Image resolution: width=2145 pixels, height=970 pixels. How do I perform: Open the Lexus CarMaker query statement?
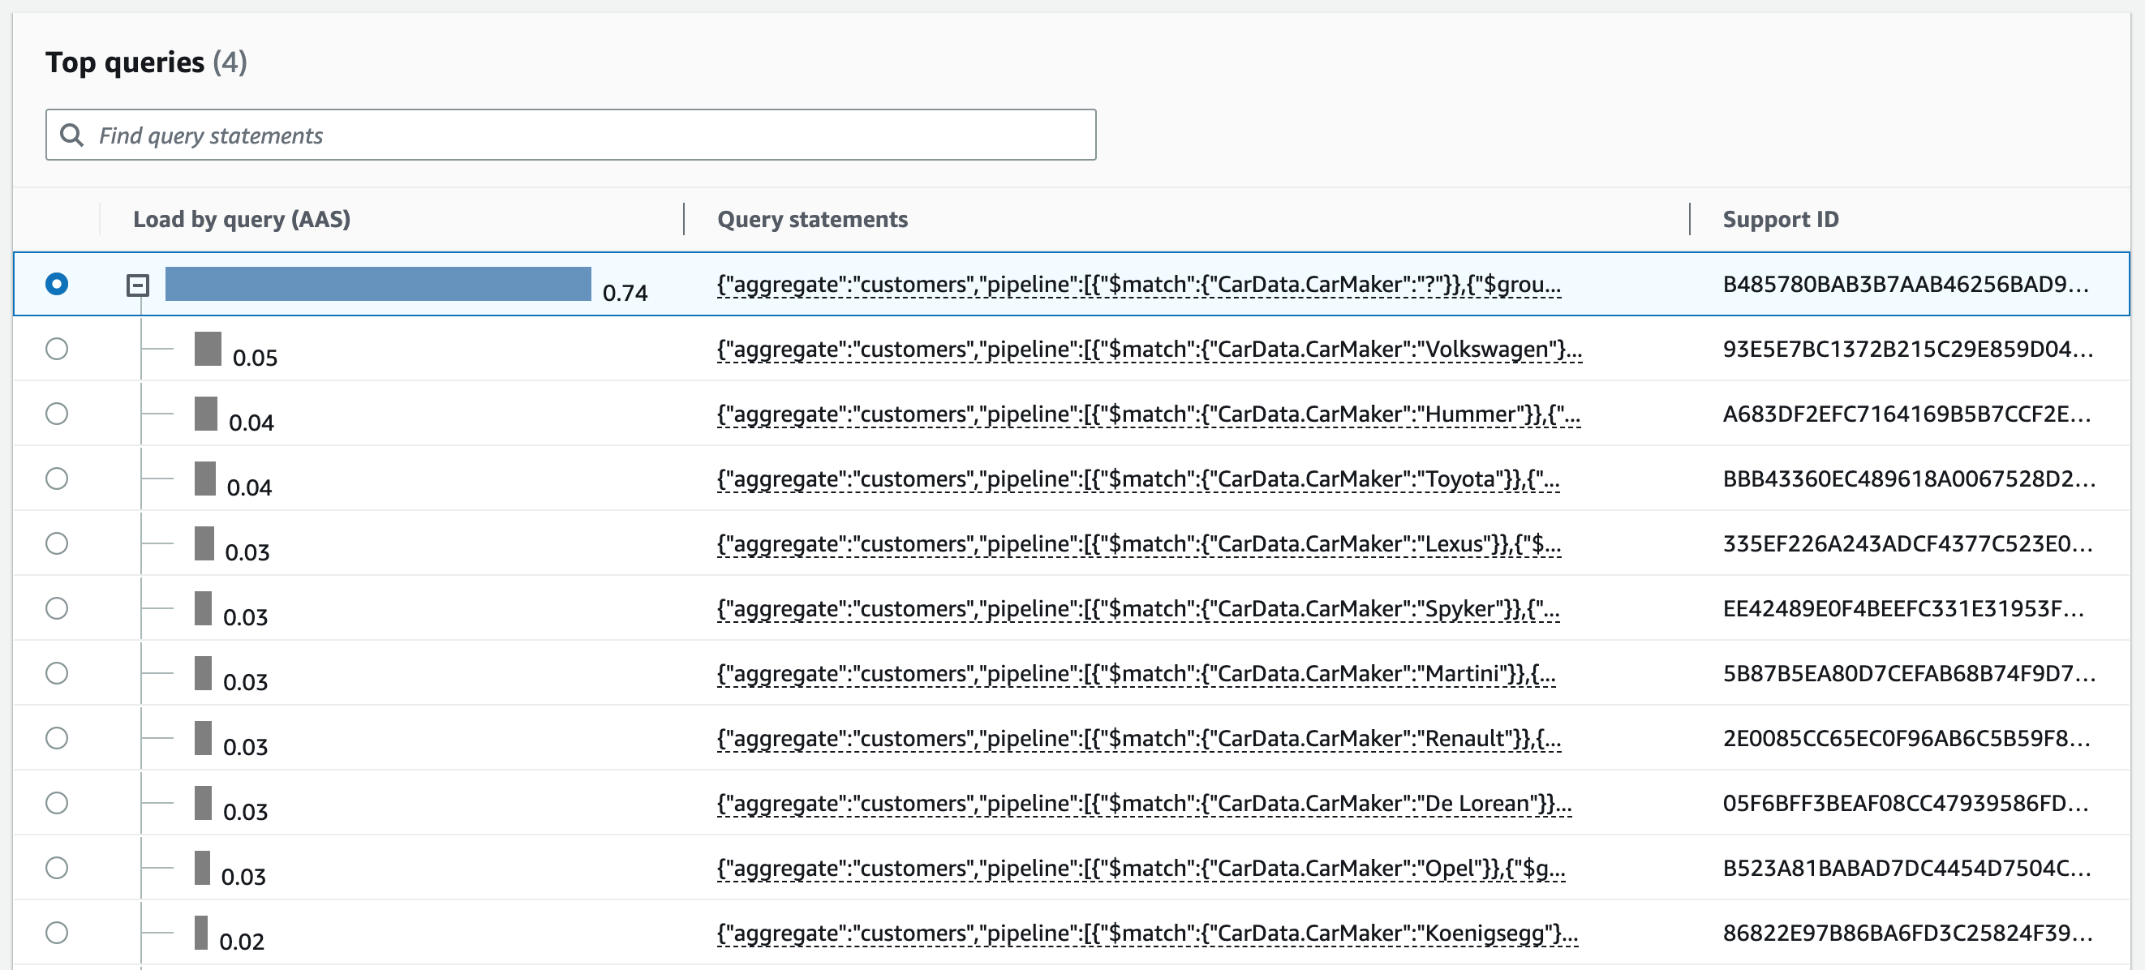(x=1138, y=543)
